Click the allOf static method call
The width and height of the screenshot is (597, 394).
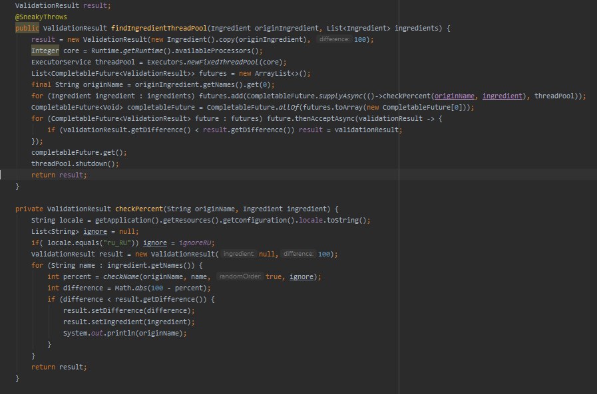point(289,108)
